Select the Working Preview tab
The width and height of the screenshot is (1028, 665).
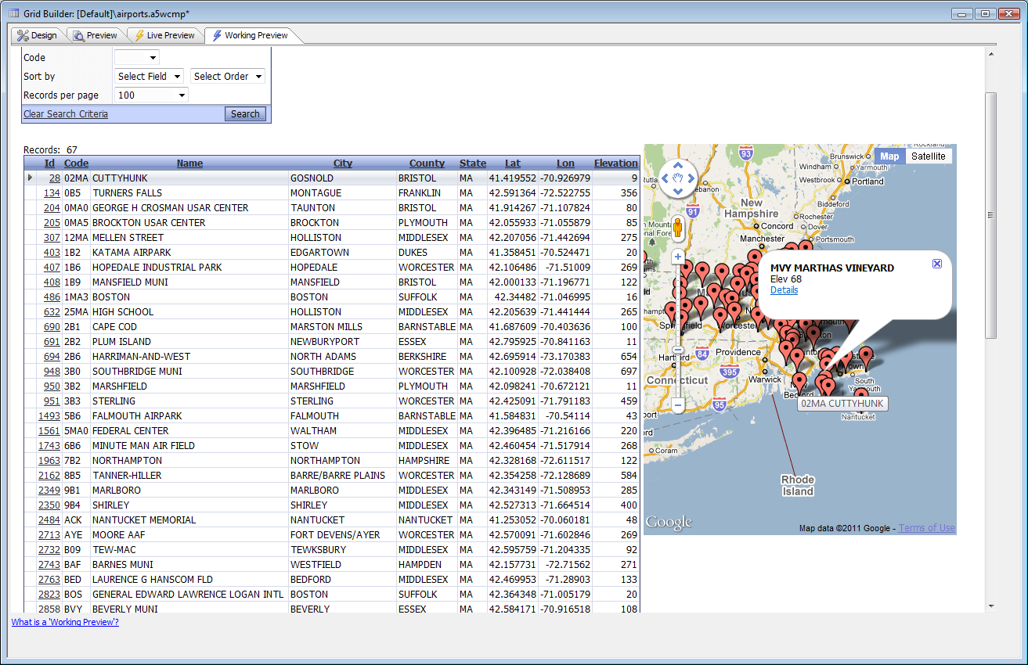coord(251,35)
